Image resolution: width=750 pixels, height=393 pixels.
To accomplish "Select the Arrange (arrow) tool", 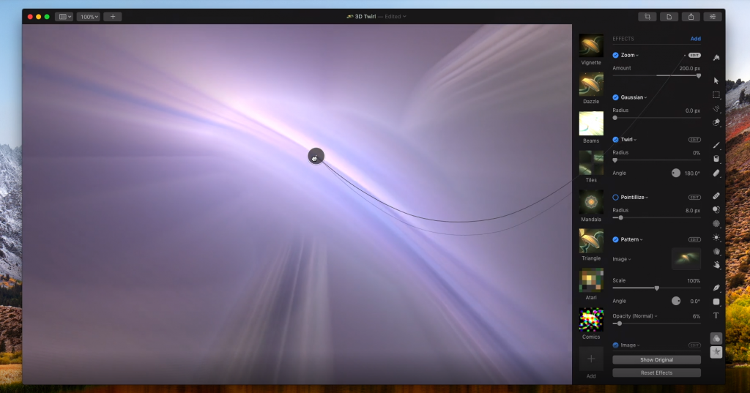I will [716, 81].
